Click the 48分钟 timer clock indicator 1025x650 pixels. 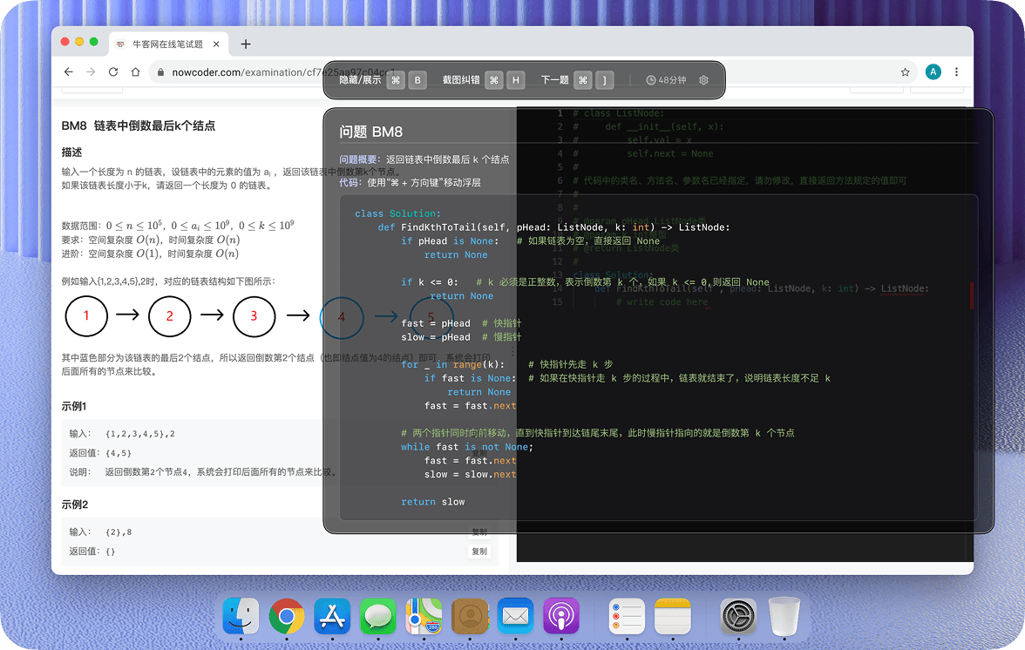[666, 80]
